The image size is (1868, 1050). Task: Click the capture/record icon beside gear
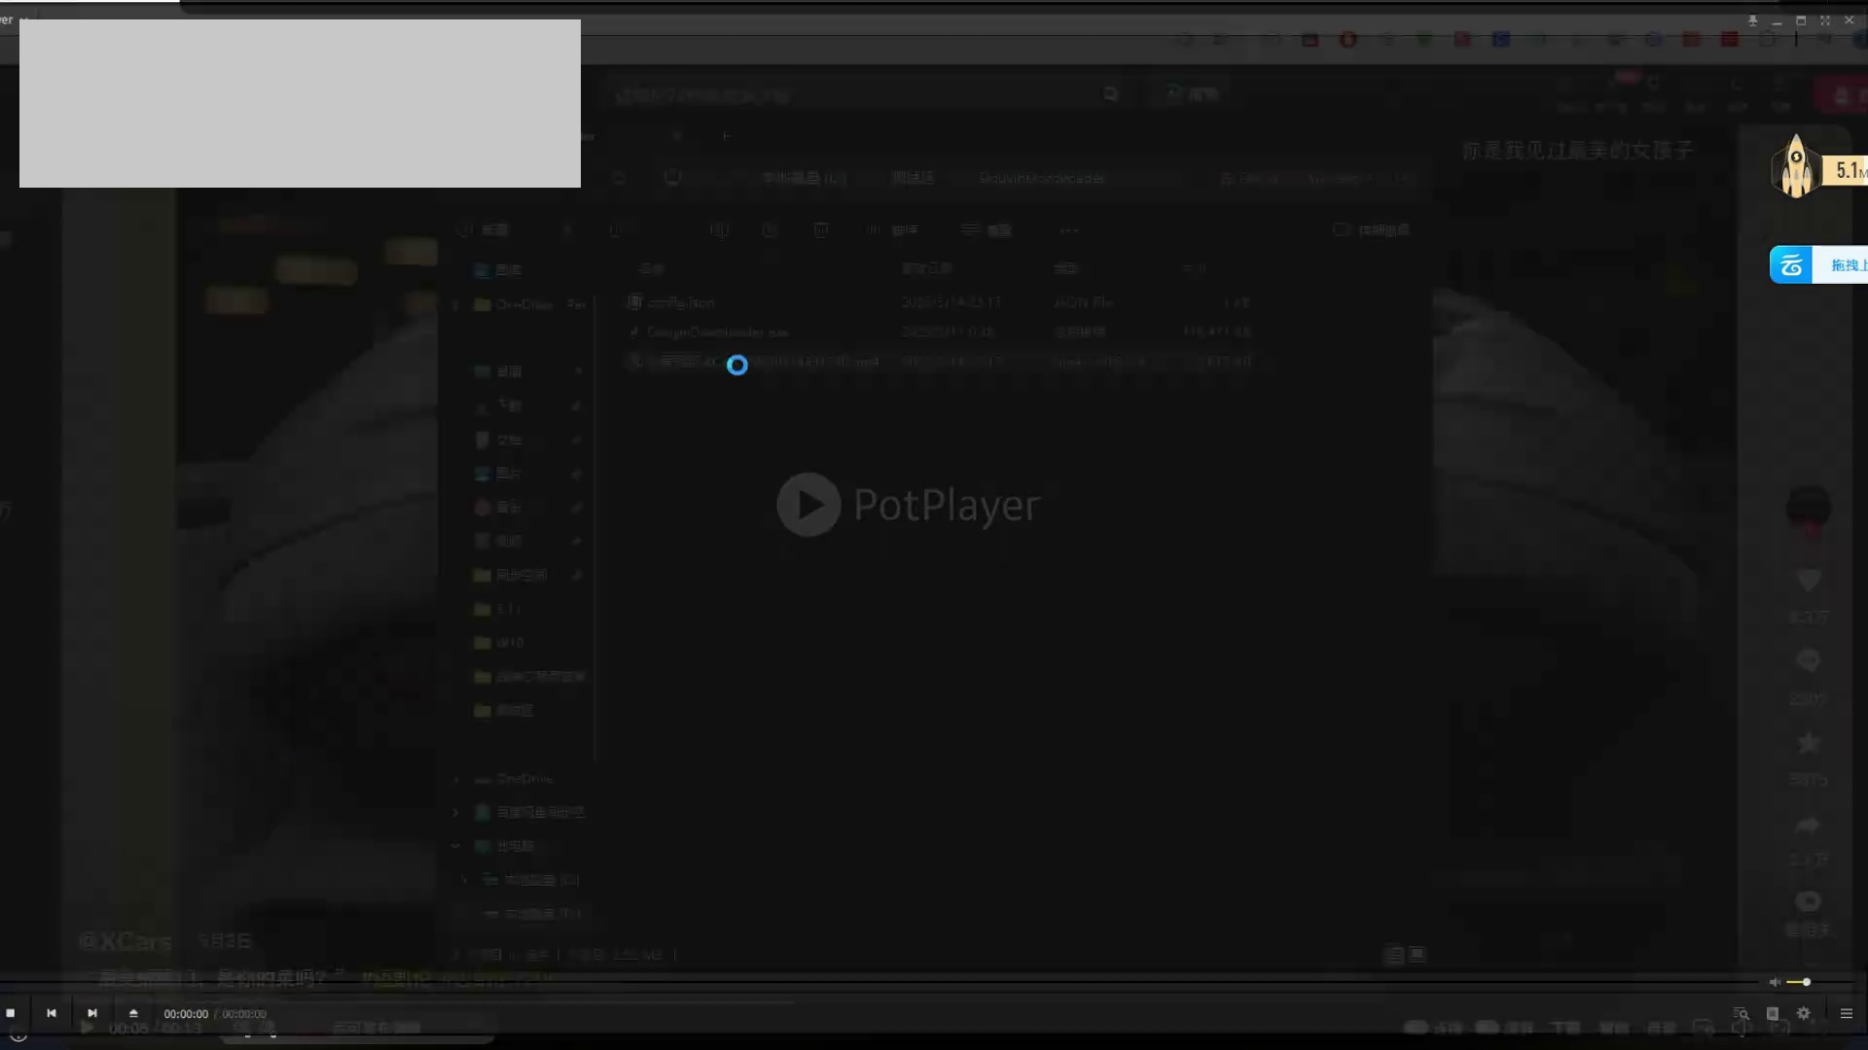1773,1013
